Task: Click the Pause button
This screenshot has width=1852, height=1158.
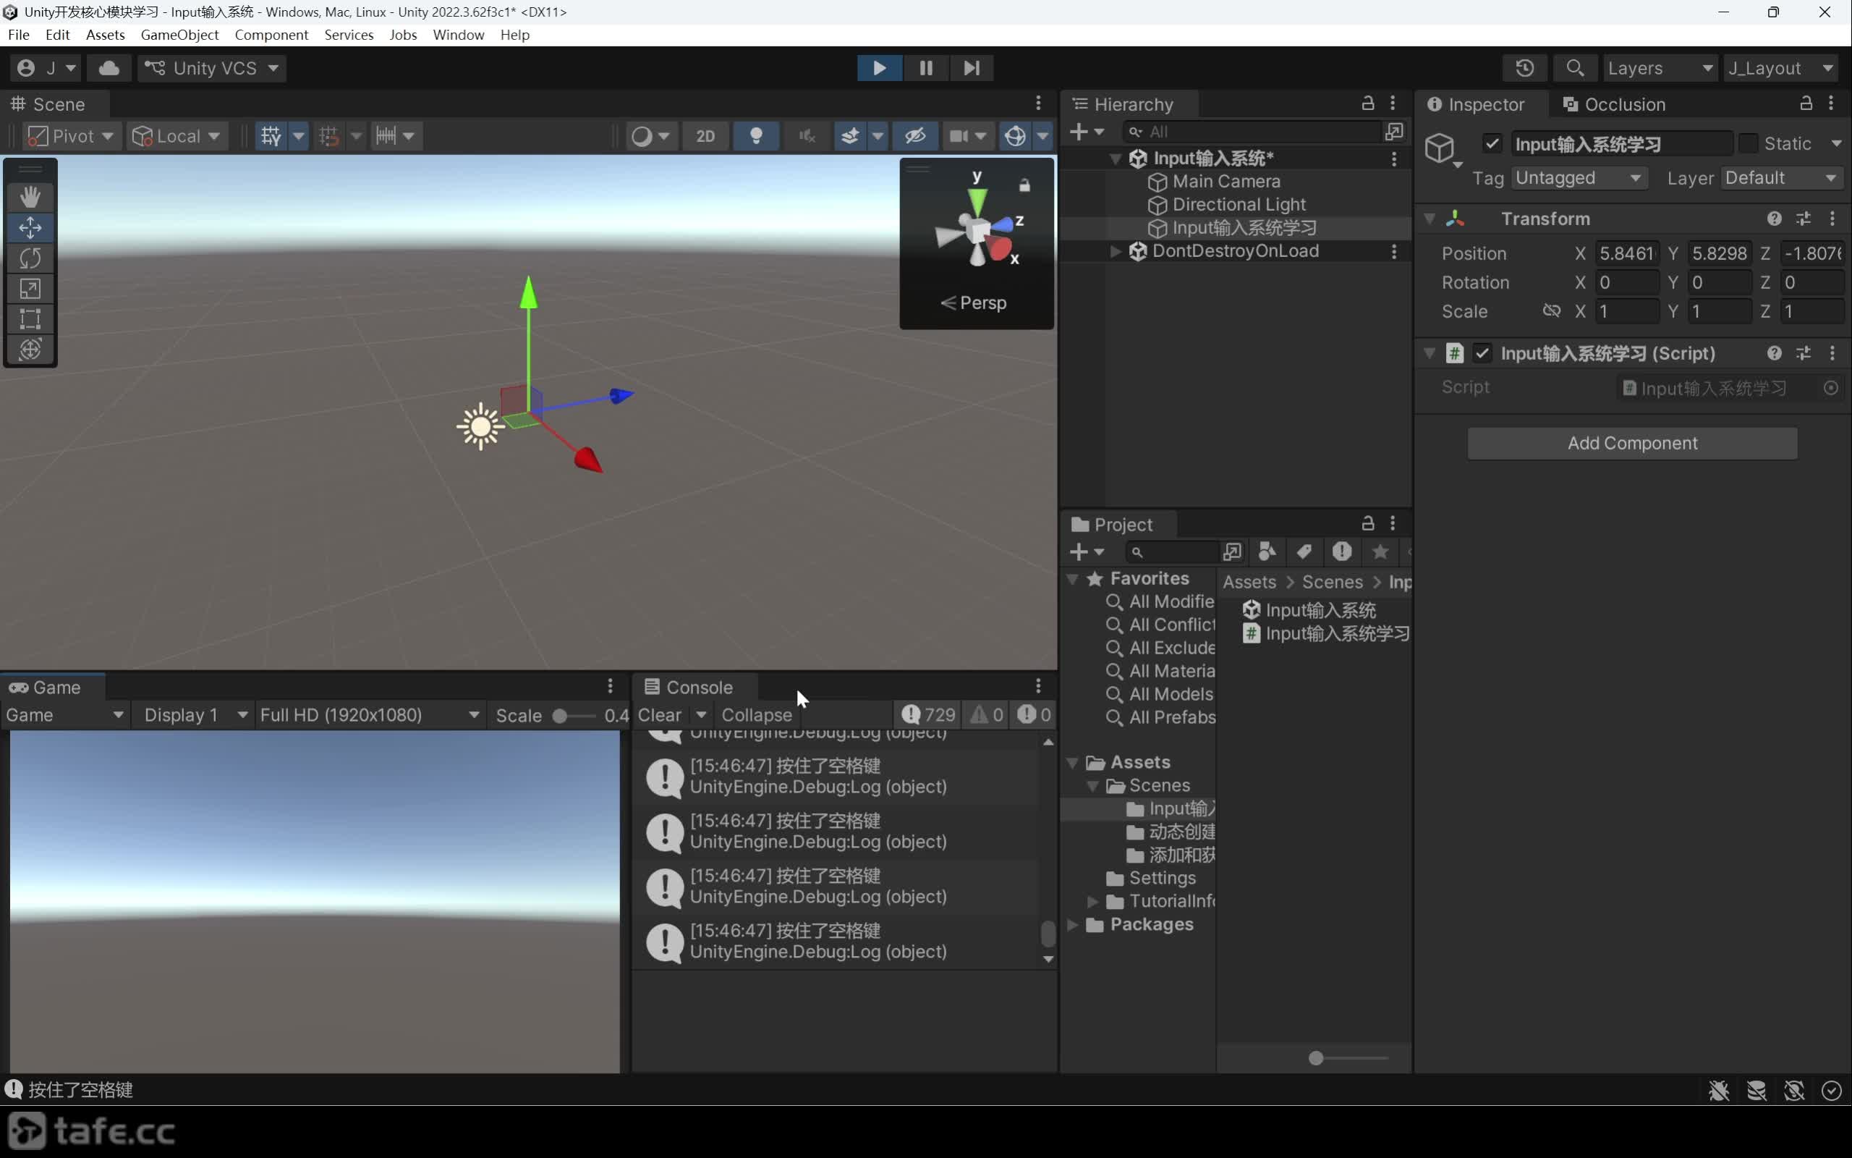Action: [925, 68]
